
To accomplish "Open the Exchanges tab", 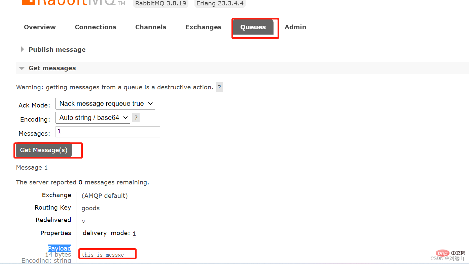I will (x=203, y=27).
